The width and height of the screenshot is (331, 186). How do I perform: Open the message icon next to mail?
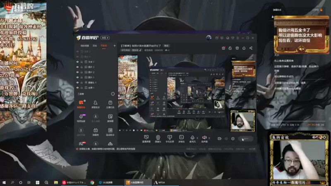click(222, 38)
